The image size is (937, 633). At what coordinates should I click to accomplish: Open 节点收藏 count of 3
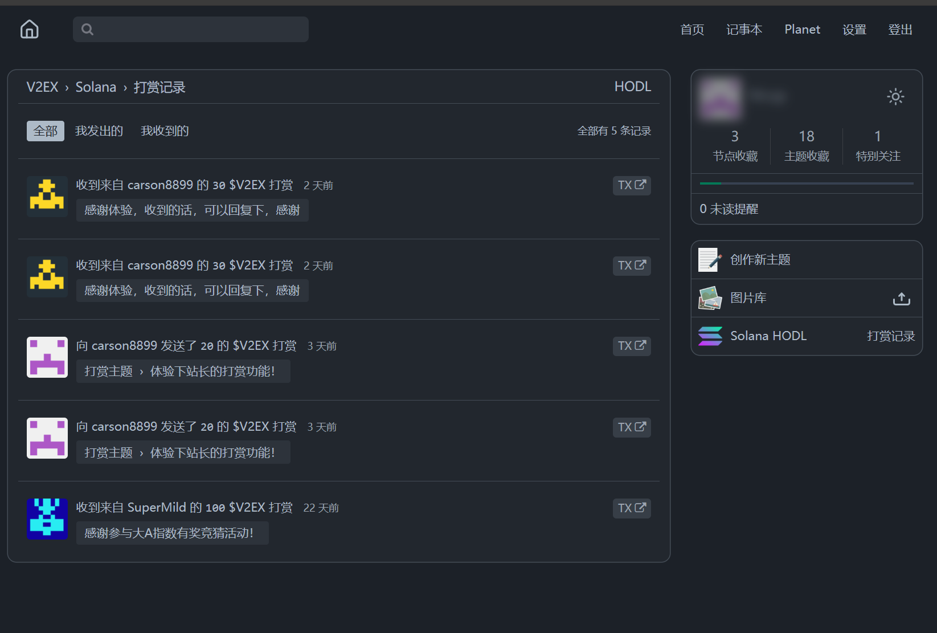[735, 146]
